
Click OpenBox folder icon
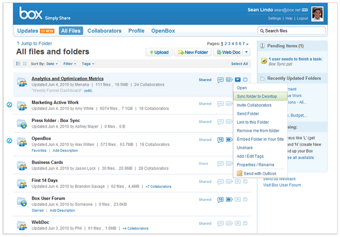coord(22,142)
